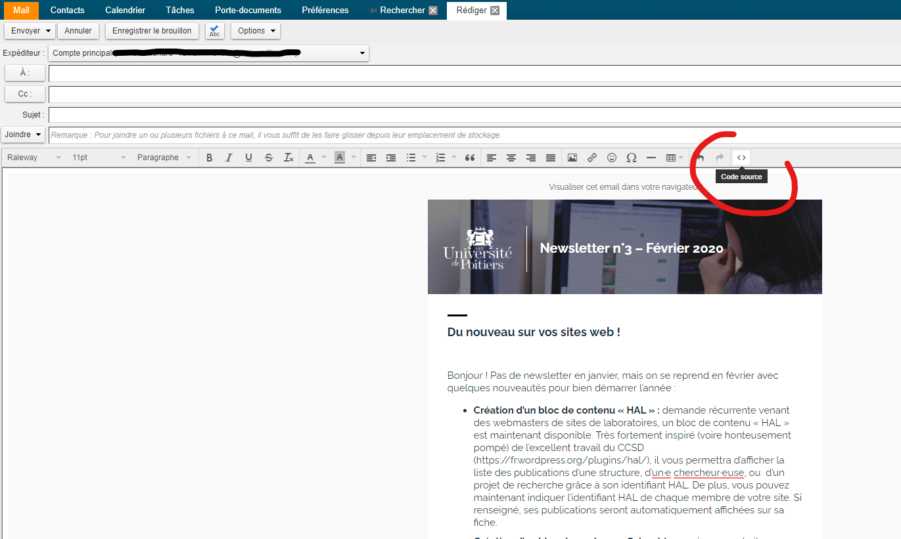Click into the Sujet input field

(473, 115)
